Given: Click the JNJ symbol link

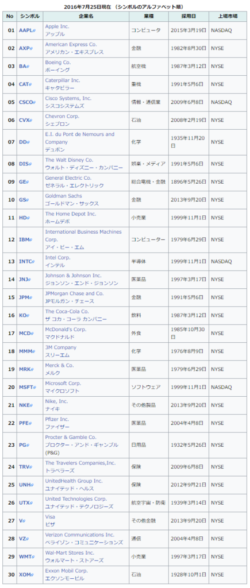Looking at the screenshot, I should [25, 280].
